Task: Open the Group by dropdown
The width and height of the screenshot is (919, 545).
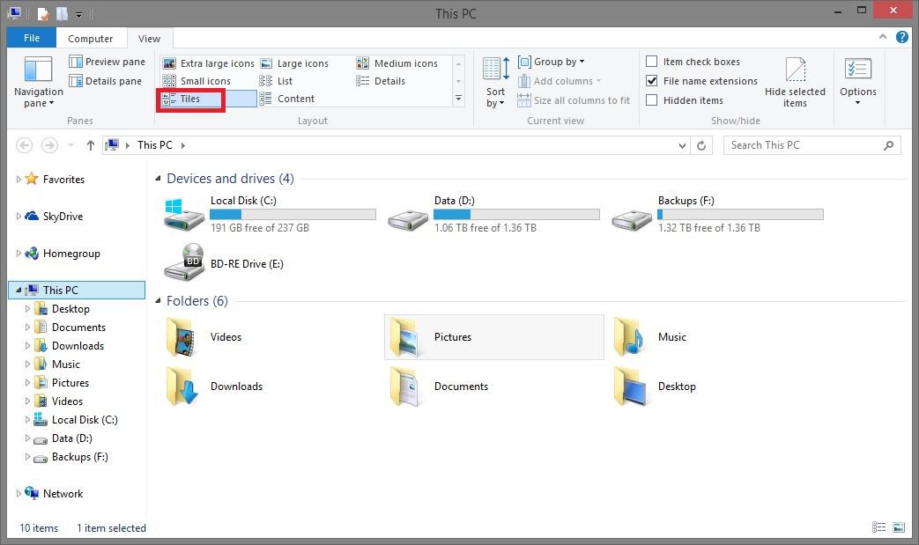Action: tap(551, 62)
